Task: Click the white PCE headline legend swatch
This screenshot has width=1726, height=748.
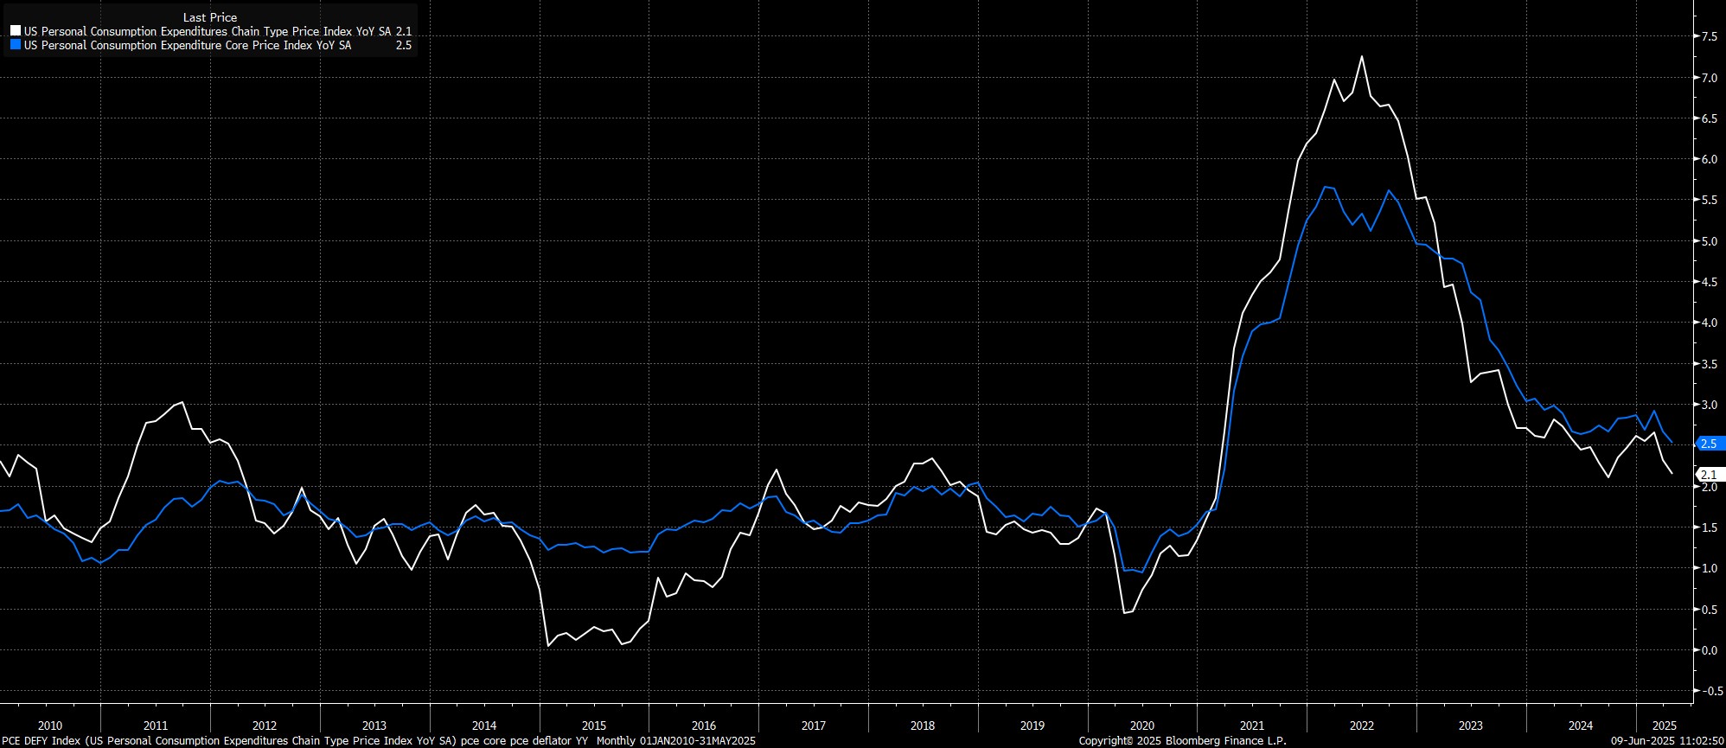Action: coord(16,31)
